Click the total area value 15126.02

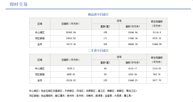click(71, 80)
